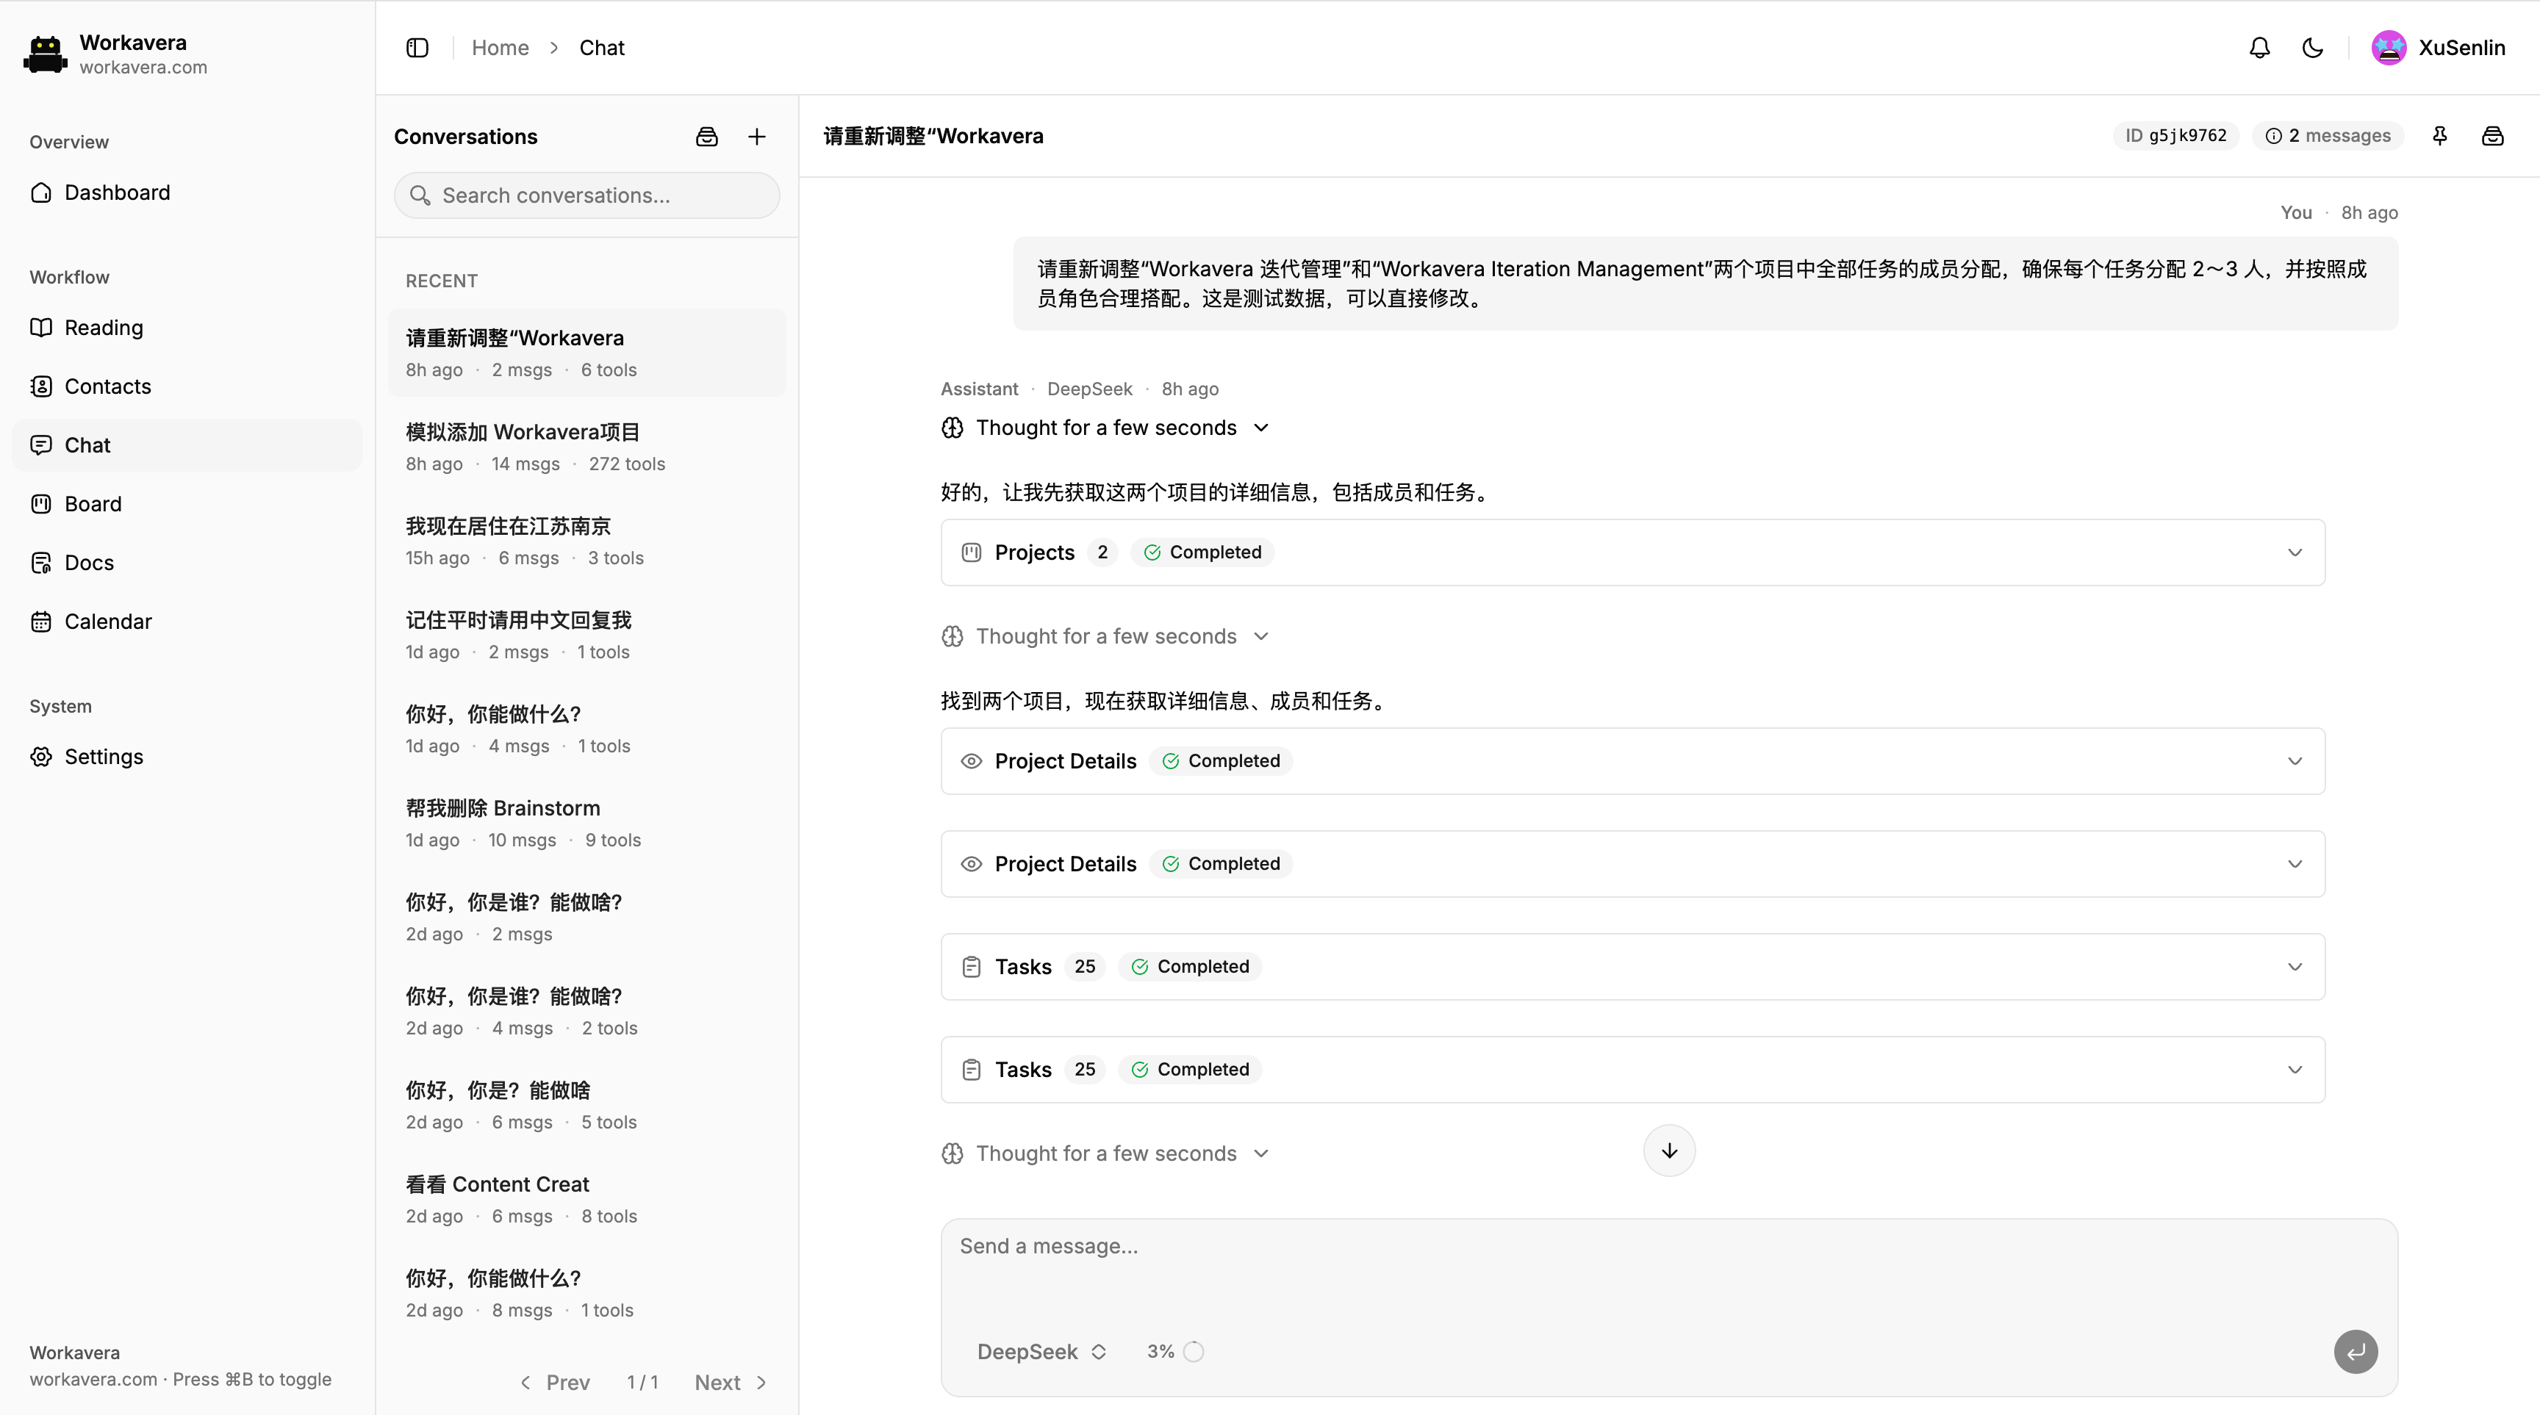Click the Workavera robot logo
The height and width of the screenshot is (1415, 2540).
tap(46, 54)
